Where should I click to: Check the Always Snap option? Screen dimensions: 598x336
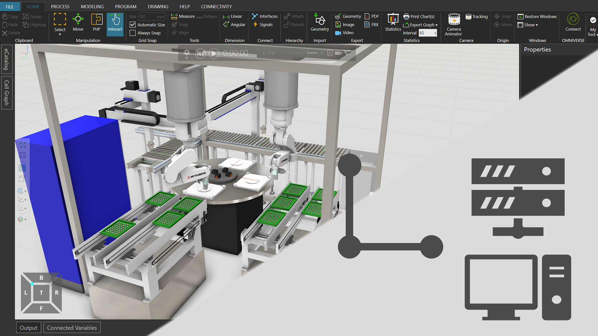pyautogui.click(x=132, y=33)
